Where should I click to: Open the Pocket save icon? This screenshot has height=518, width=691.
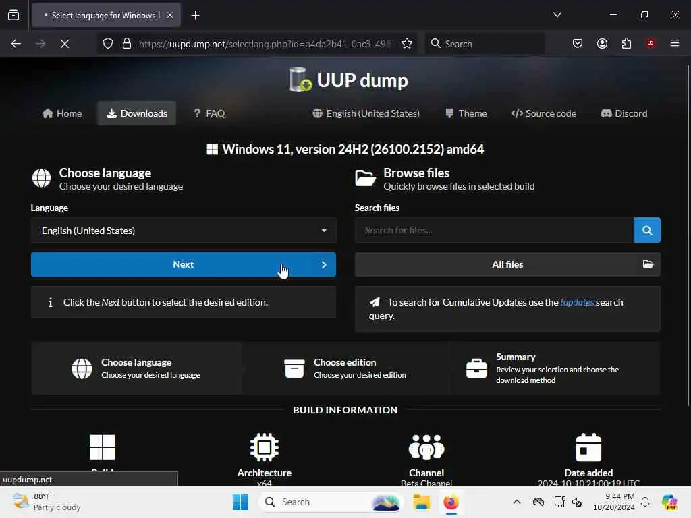[x=578, y=44]
